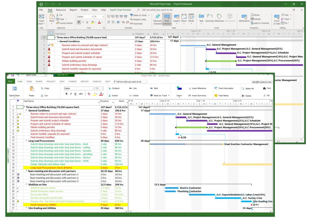Image resolution: width=311 pixels, height=218 pixels.
Task: Collapse Mobilize on Site summary row
Action: point(27,185)
